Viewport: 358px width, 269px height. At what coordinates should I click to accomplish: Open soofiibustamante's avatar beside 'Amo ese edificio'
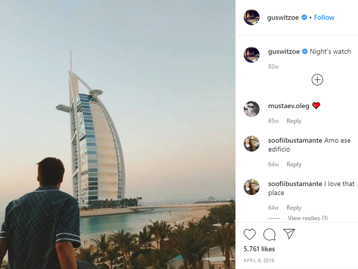pos(252,144)
